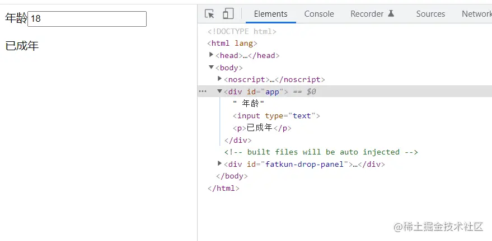Screen dimensions: 492x241
Task: Click the age input field showing 18
Action: 87,19
